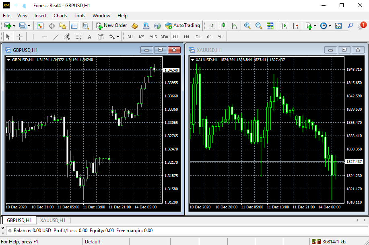Toggle the Navigator panel visibility
Image resolution: width=369 pixels, height=245 pixels.
click(62, 25)
